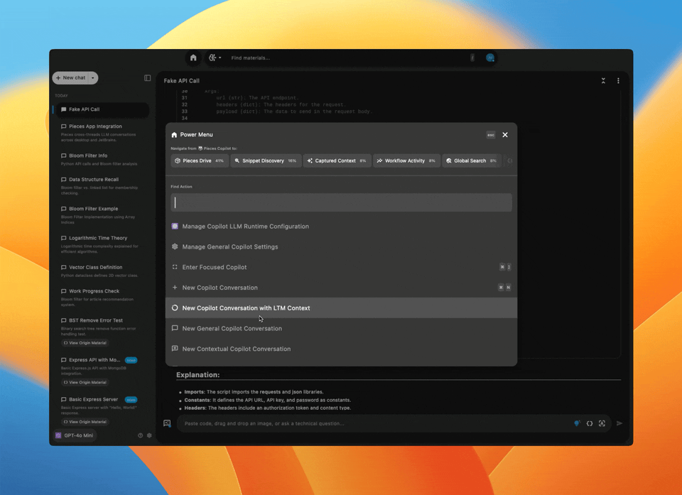
Task: View Origin Material under Basic Express Server
Action: (x=85, y=421)
